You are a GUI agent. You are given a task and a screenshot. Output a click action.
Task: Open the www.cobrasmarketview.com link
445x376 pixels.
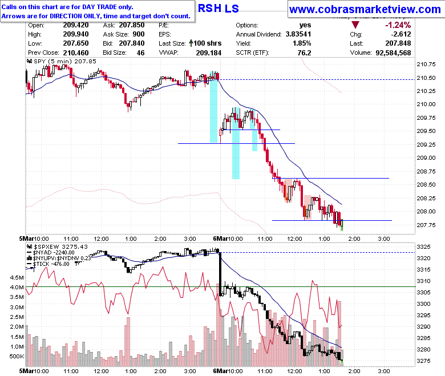tap(365, 9)
